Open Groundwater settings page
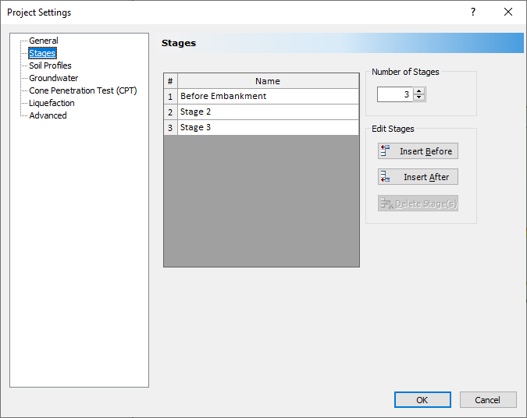 click(x=53, y=78)
